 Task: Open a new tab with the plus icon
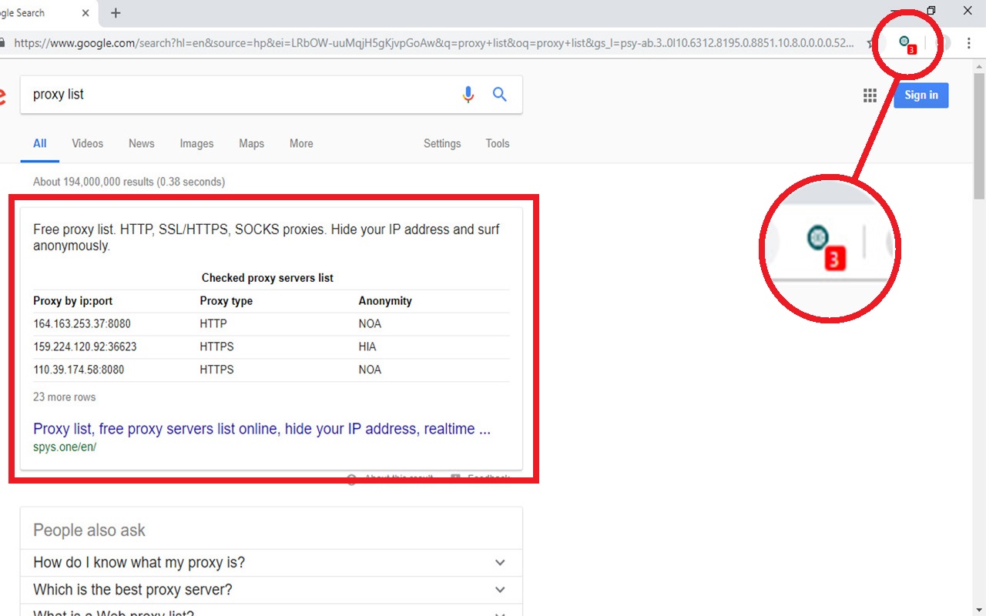pyautogui.click(x=116, y=12)
